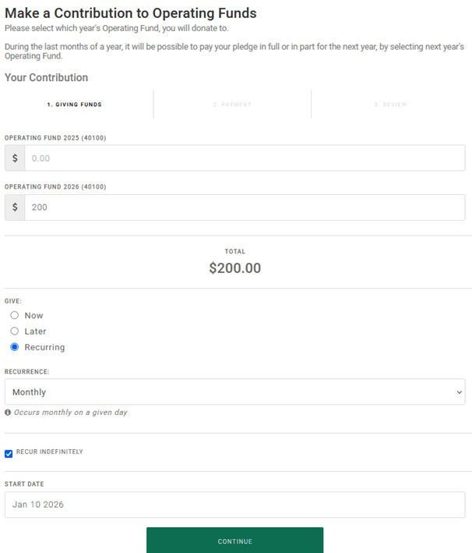Select the 'Now' giving option

15,316
